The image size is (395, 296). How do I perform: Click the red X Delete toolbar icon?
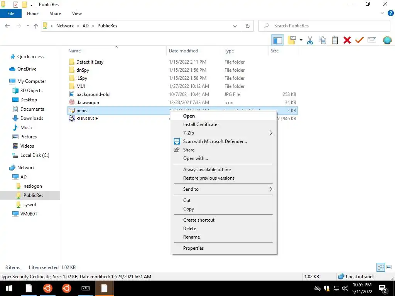[x=347, y=40]
